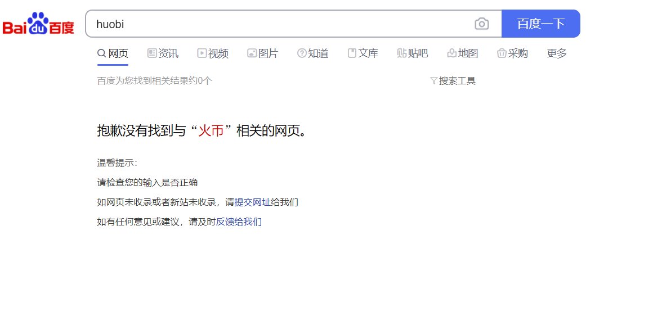Open the 地图 tab

tap(463, 53)
